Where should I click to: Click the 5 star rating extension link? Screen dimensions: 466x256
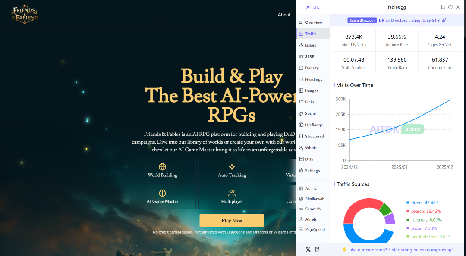tap(400, 250)
